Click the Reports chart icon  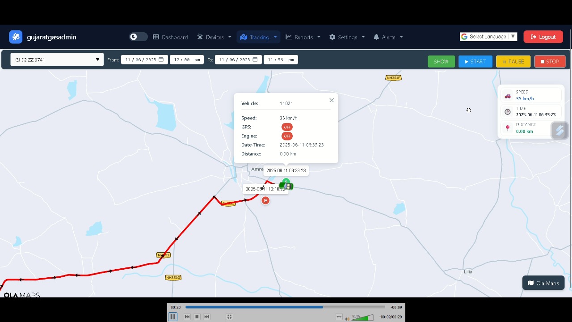point(289,37)
